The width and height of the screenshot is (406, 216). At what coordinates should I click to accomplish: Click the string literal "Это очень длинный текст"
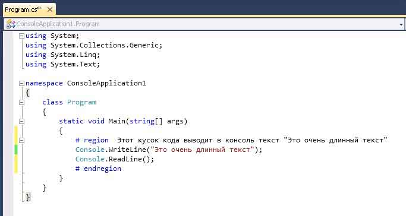click(203, 150)
